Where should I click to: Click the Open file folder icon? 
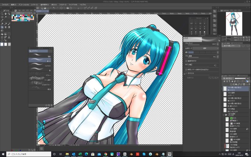pos(45,8)
